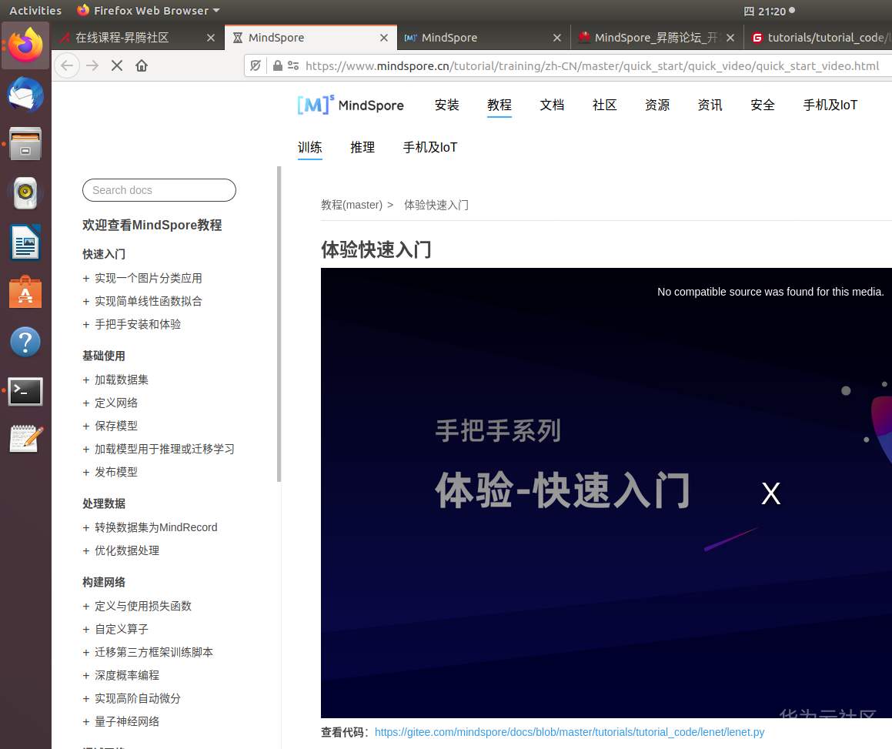
Task: Dismiss the video error with the X
Action: coord(771,493)
